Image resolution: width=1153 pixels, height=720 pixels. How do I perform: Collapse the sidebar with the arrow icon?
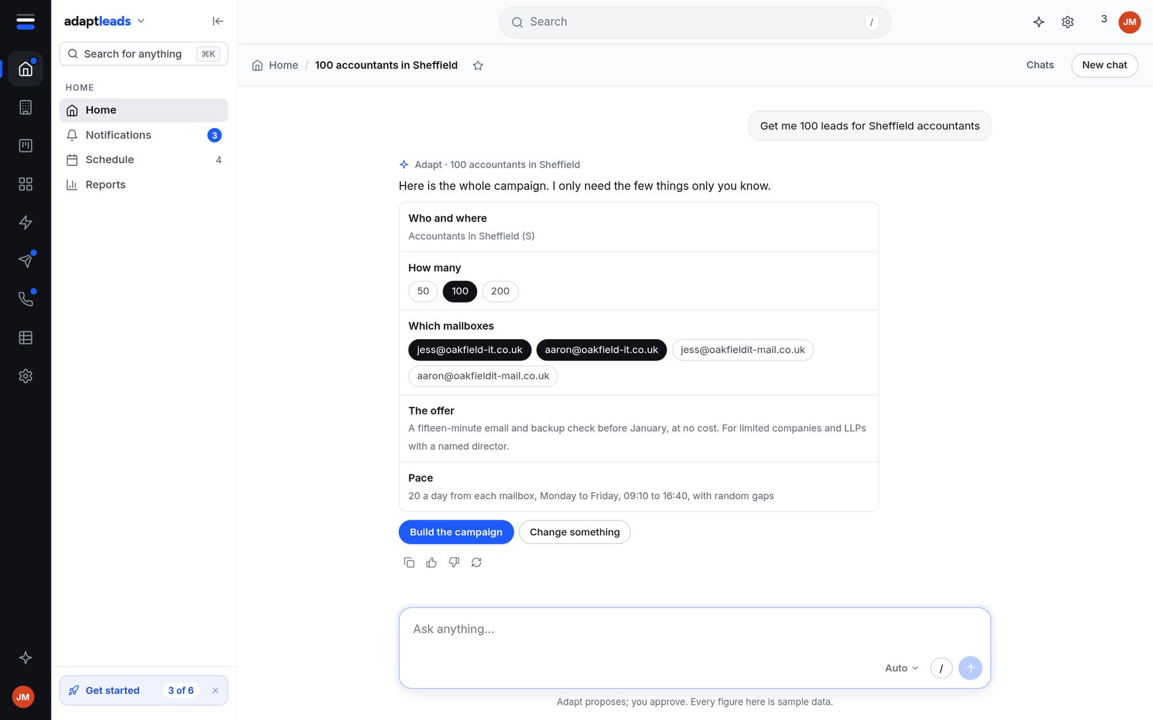coord(218,21)
